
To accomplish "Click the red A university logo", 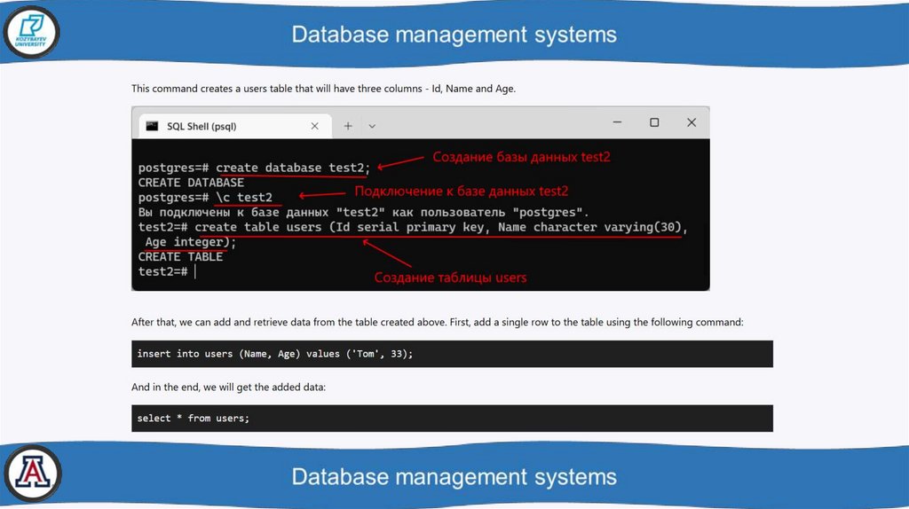I will pyautogui.click(x=33, y=474).
